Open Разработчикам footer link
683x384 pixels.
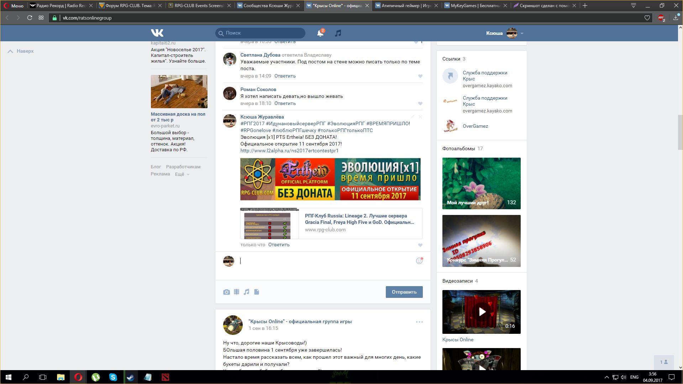183,167
